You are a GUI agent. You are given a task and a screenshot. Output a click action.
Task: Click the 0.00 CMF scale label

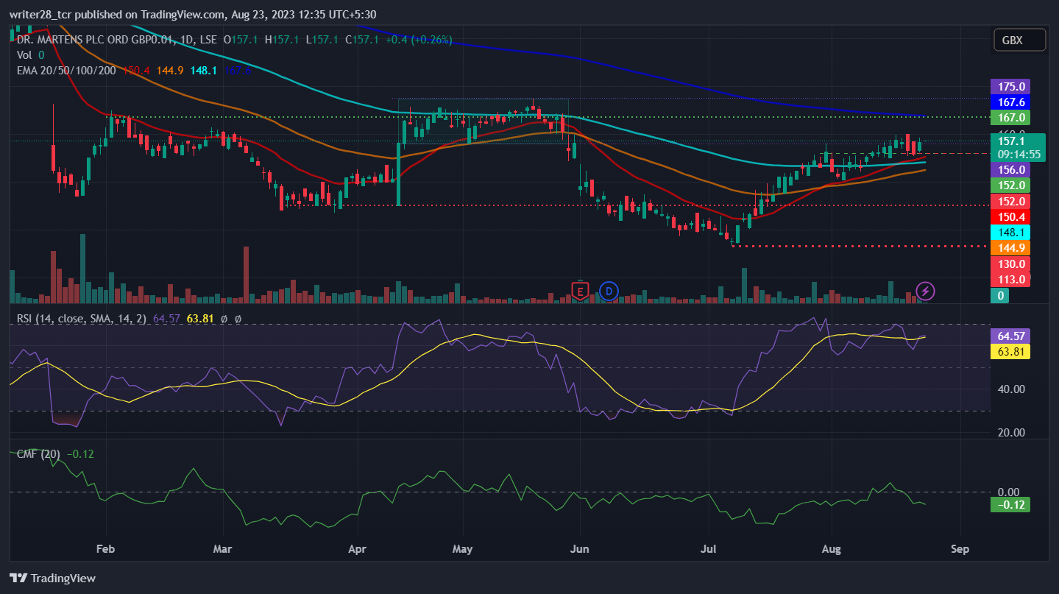[x=1008, y=492]
